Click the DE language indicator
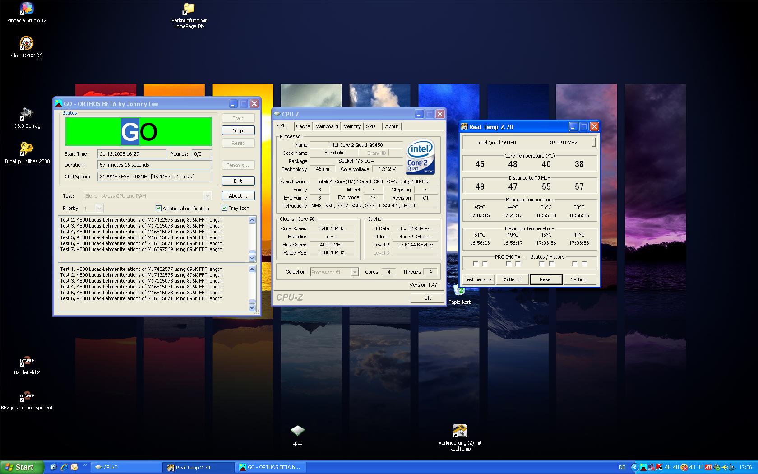The width and height of the screenshot is (758, 474). [622, 467]
